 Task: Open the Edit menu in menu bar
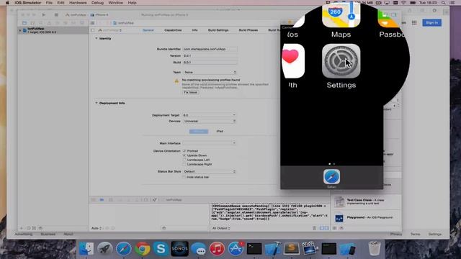(x=61, y=3)
